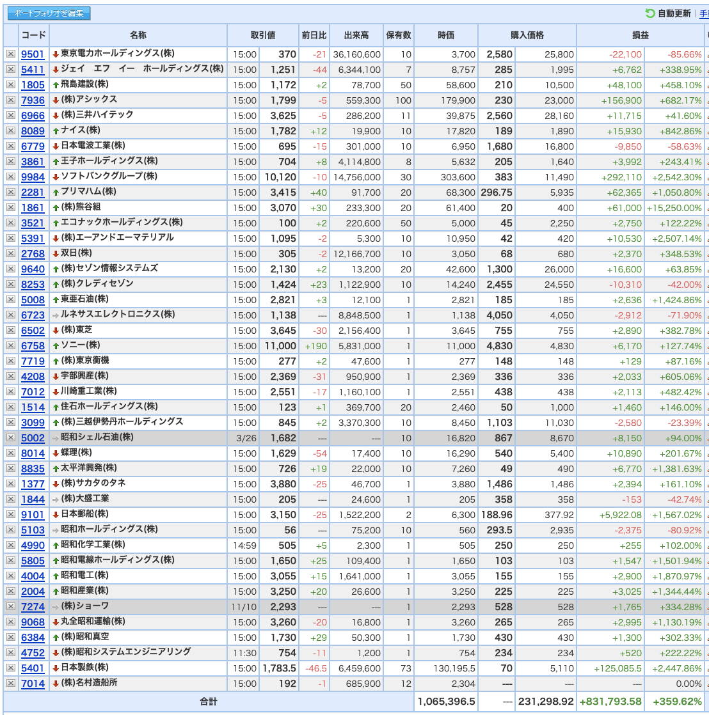The height and width of the screenshot is (715, 709).
Task: Delete row 7274 ショーワ via X icon
Action: pyautogui.click(x=11, y=606)
